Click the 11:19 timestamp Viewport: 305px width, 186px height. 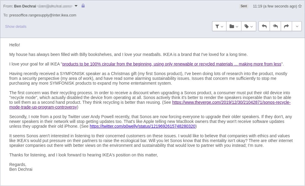pyautogui.click(x=275, y=6)
